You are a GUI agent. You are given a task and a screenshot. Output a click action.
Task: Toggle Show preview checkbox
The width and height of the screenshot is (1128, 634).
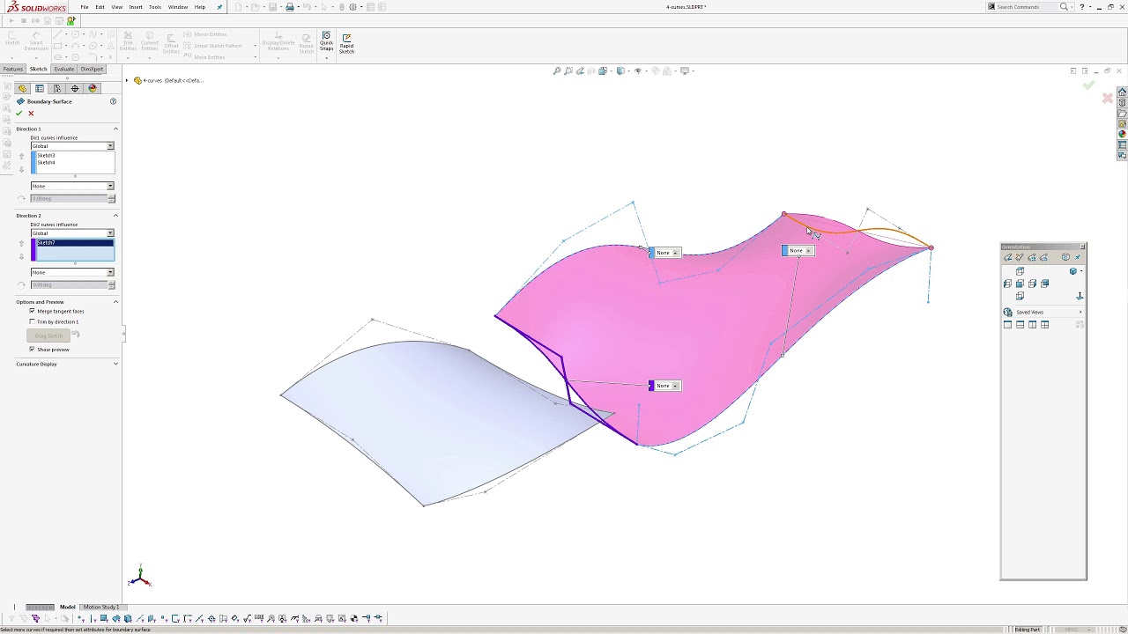(x=32, y=350)
